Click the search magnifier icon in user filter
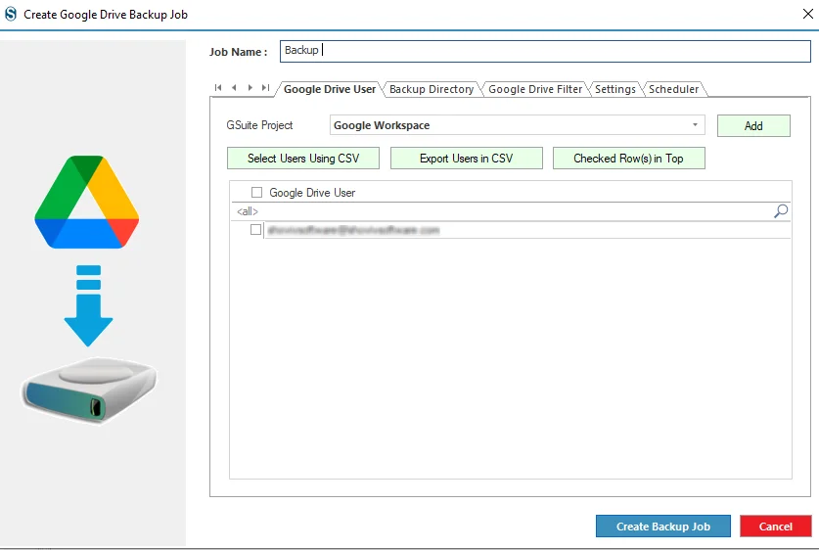The image size is (819, 550). (x=780, y=211)
